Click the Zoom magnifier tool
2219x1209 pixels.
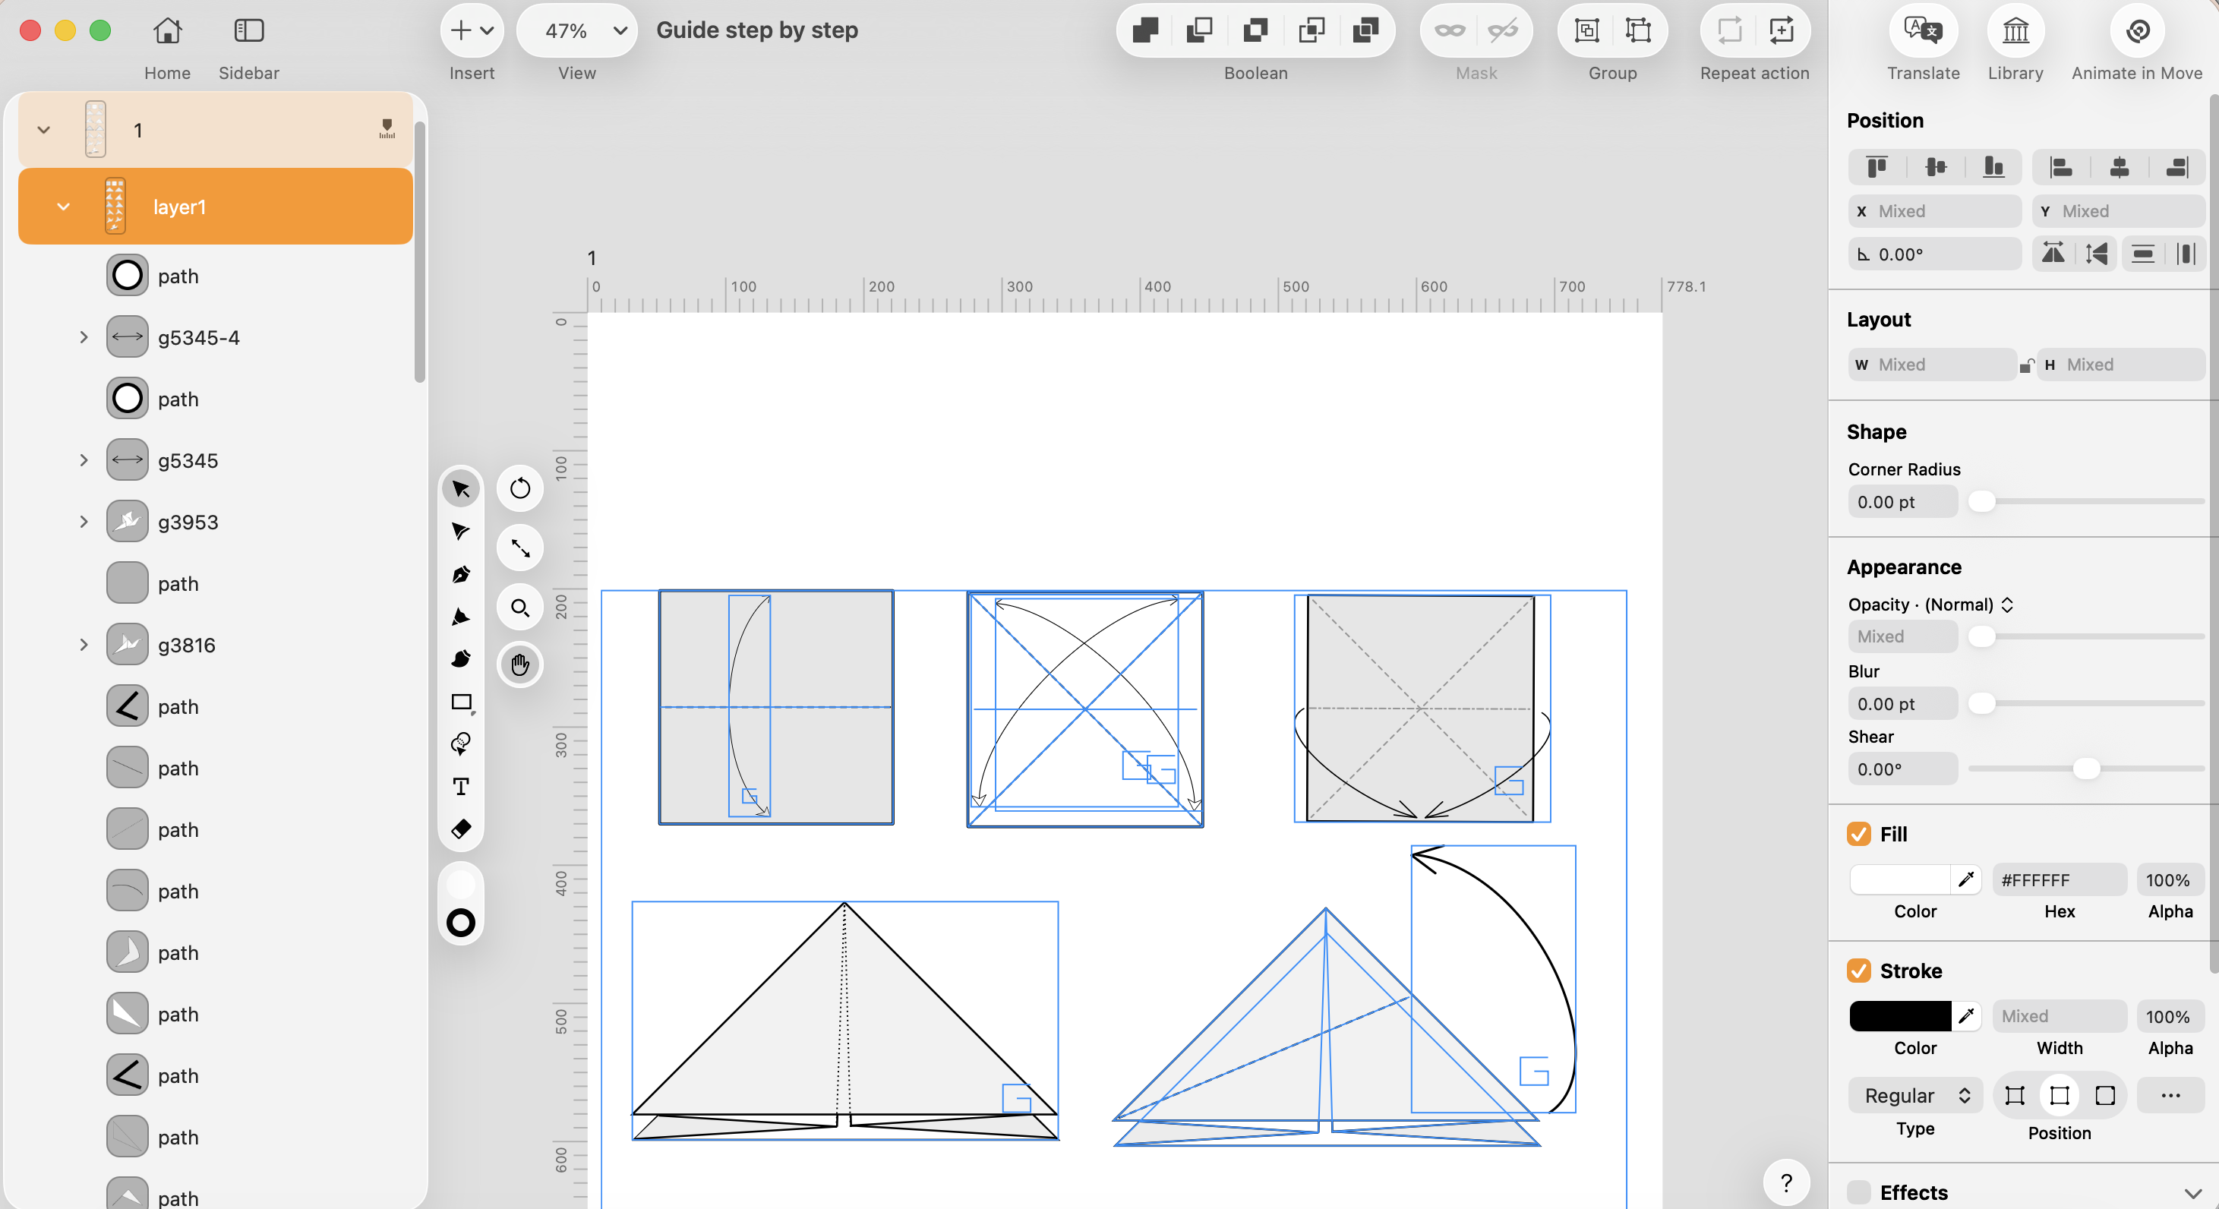point(519,608)
